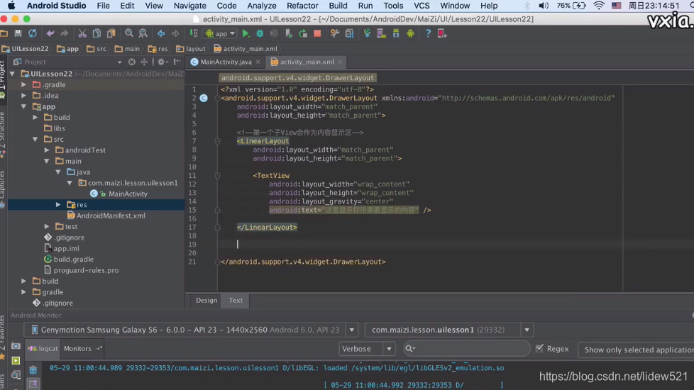694x390 pixels.
Task: Click the Copy toolbar icon
Action: (x=97, y=33)
